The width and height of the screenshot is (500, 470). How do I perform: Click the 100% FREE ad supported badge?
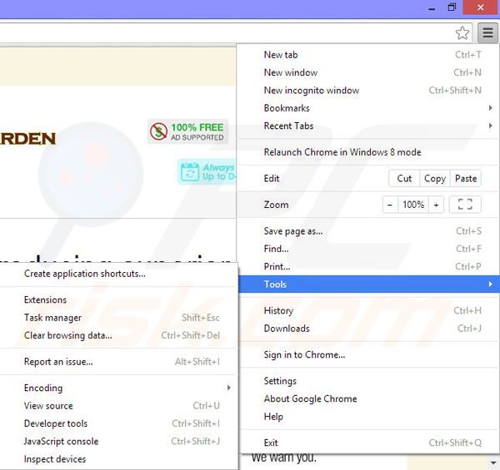[x=187, y=131]
